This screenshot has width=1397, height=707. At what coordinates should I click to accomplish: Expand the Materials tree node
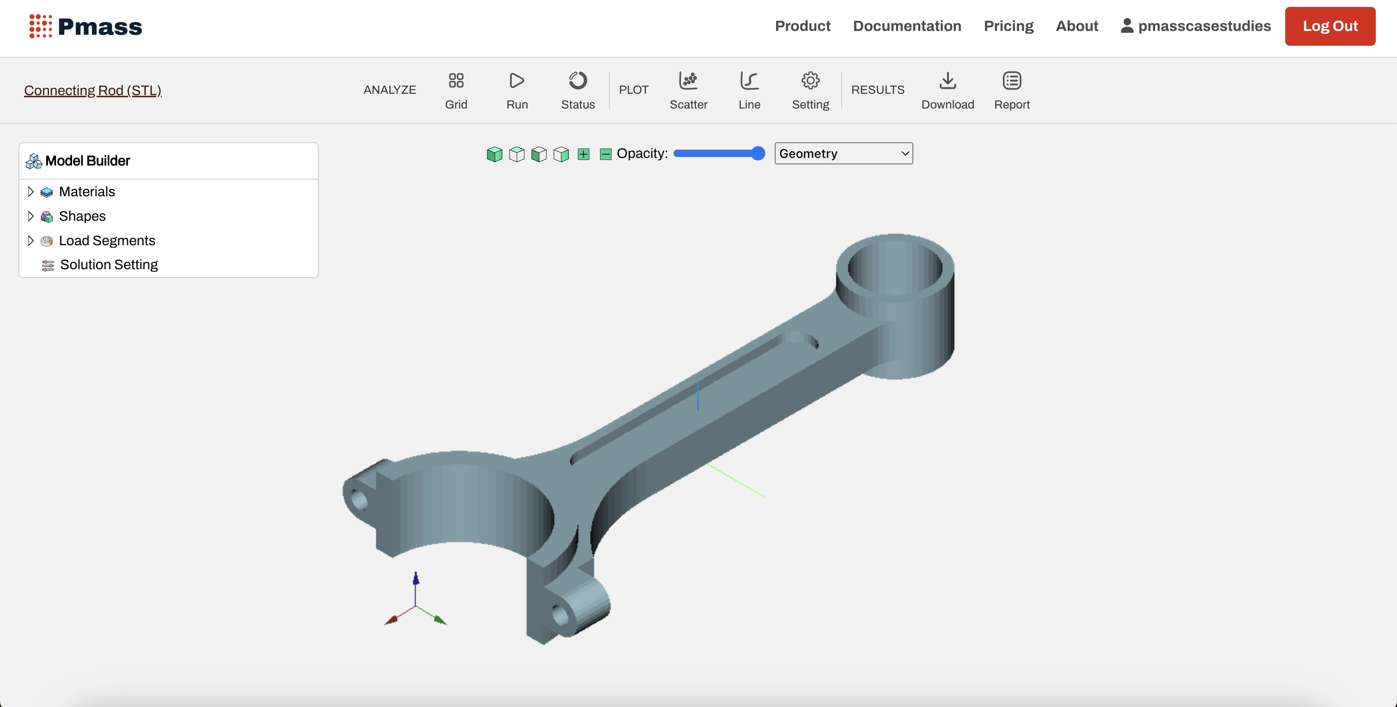(x=30, y=191)
